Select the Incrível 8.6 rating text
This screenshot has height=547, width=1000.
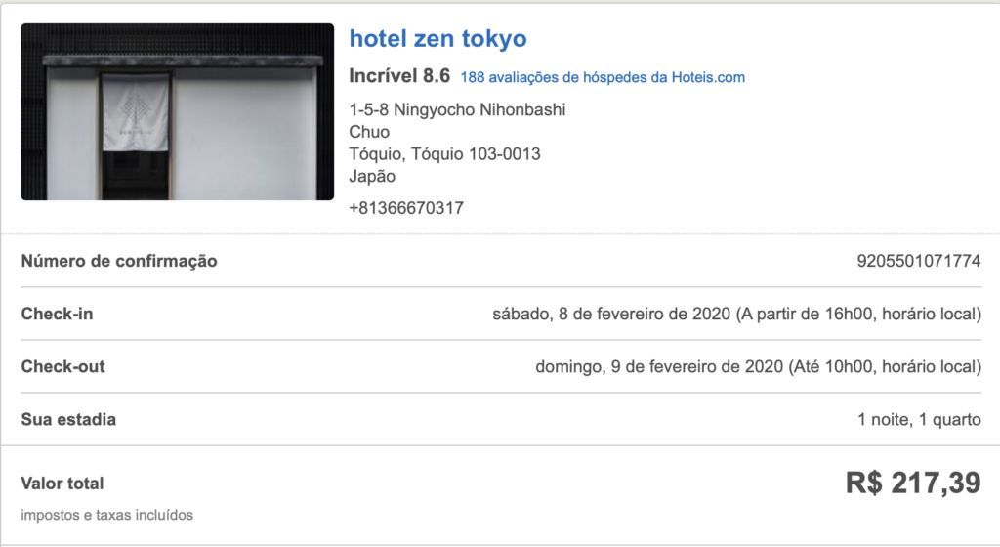pyautogui.click(x=399, y=76)
